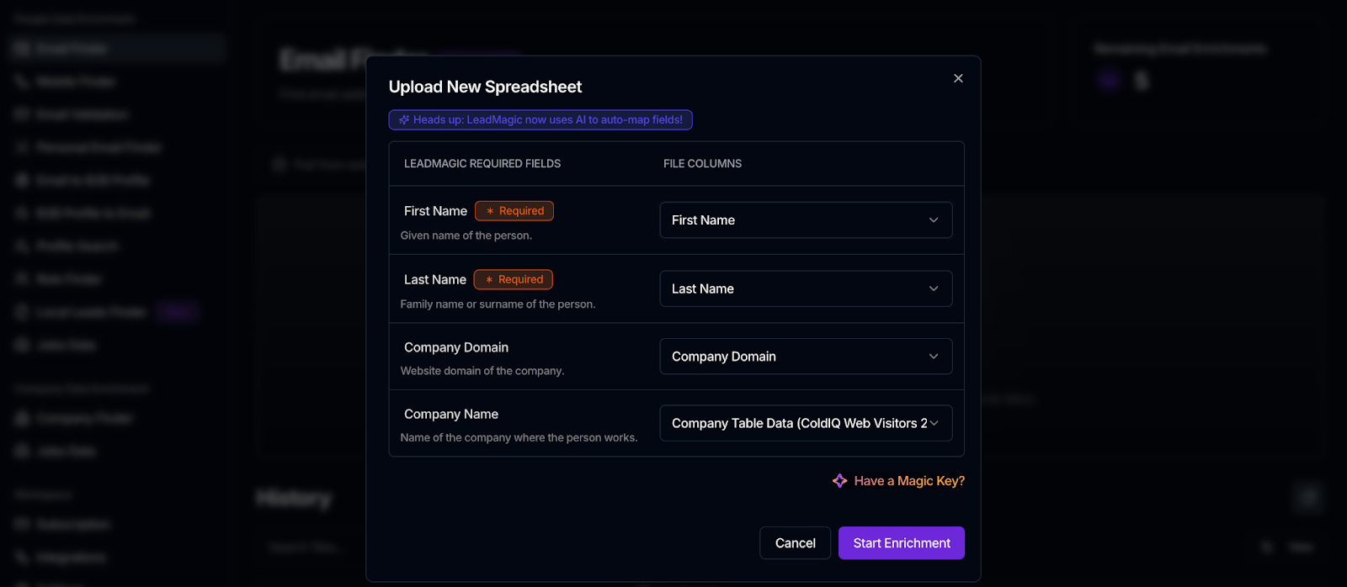The width and height of the screenshot is (1347, 587).
Task: Click the Magic Key sparkle icon
Action: coord(839,481)
